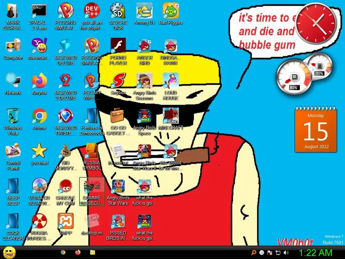
Task: Launch the 2PACAL 2.3.exe shortcut
Action: 39,16
